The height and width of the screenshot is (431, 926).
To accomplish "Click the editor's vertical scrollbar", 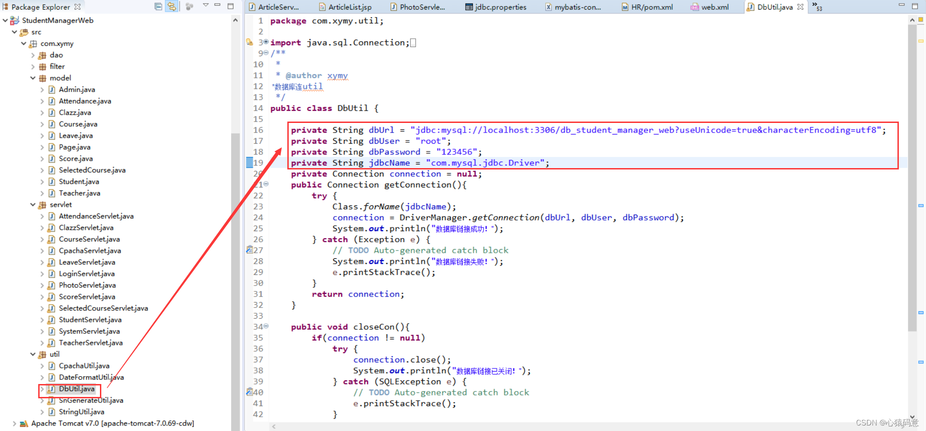I will point(913,138).
